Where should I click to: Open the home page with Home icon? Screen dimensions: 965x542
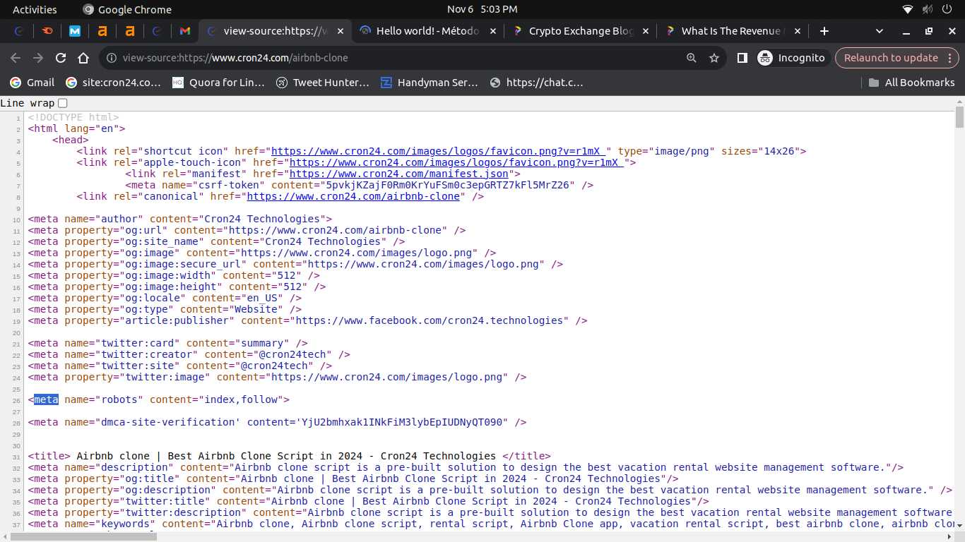tap(83, 58)
